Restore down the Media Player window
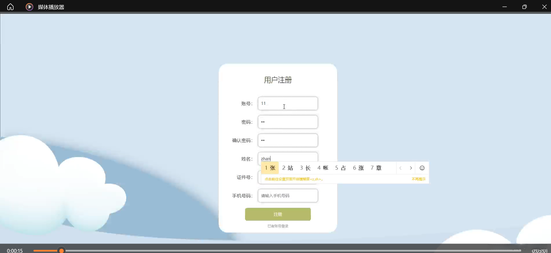 click(x=524, y=7)
